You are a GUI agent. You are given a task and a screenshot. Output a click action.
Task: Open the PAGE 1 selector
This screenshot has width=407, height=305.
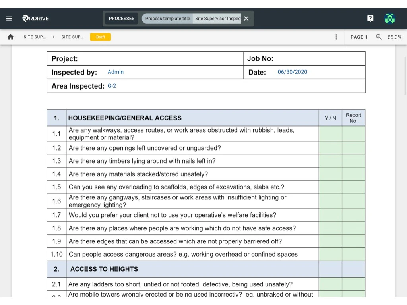tap(359, 37)
